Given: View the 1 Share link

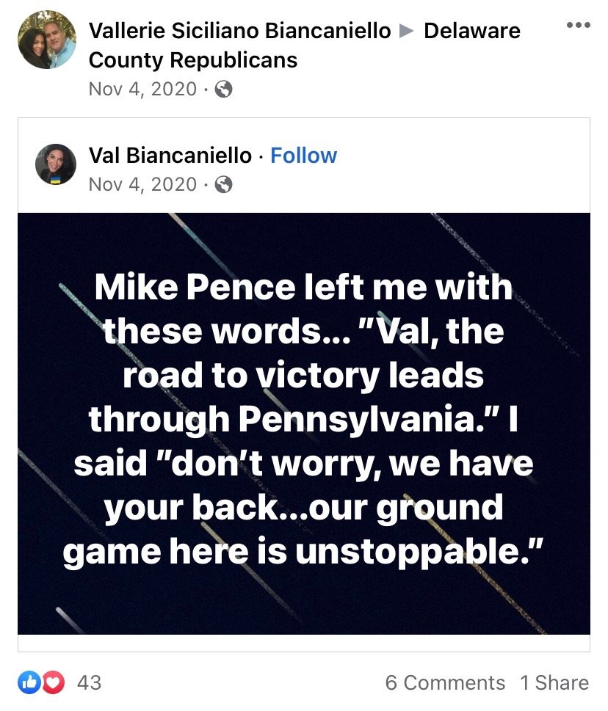Looking at the screenshot, I should [x=554, y=683].
